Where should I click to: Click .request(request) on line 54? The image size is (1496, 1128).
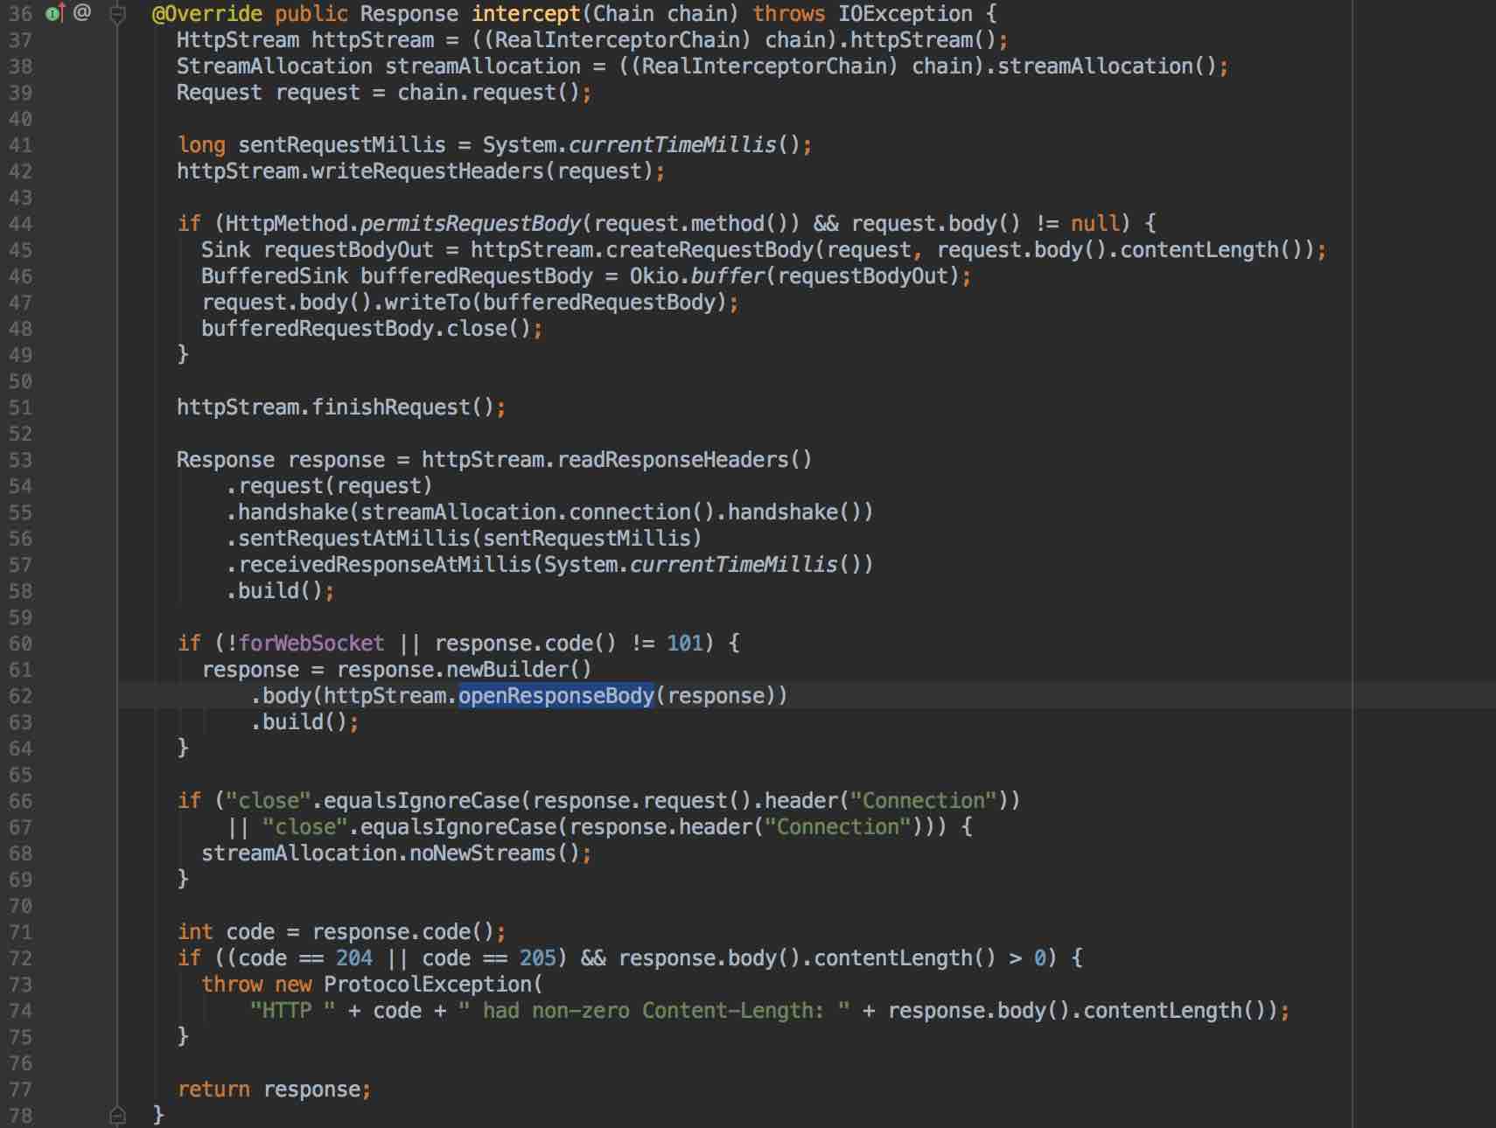click(x=330, y=486)
